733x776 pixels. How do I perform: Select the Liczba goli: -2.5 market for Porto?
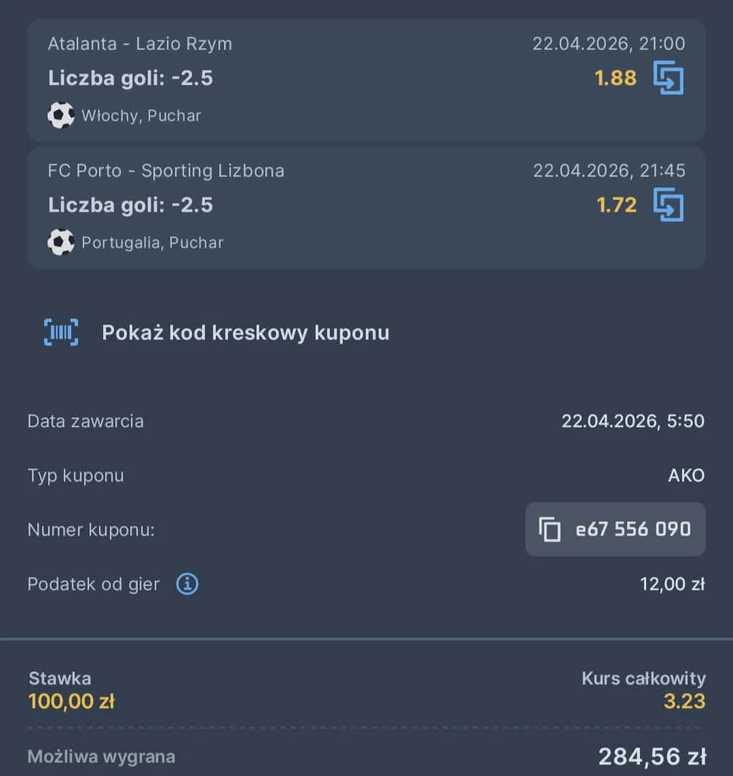[131, 204]
